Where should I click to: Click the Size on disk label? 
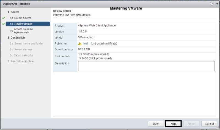click(62, 56)
